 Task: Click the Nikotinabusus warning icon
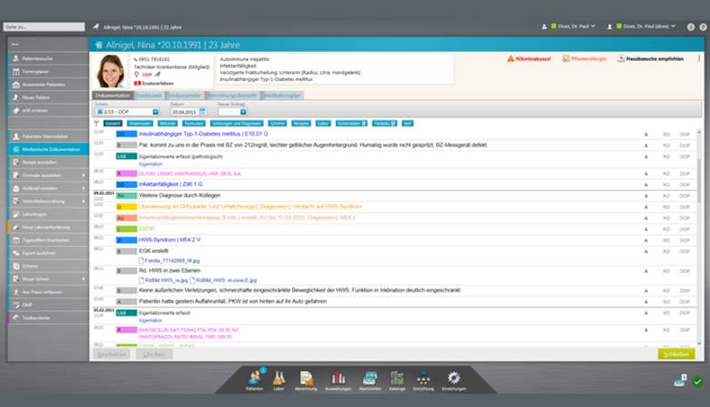pos(510,58)
